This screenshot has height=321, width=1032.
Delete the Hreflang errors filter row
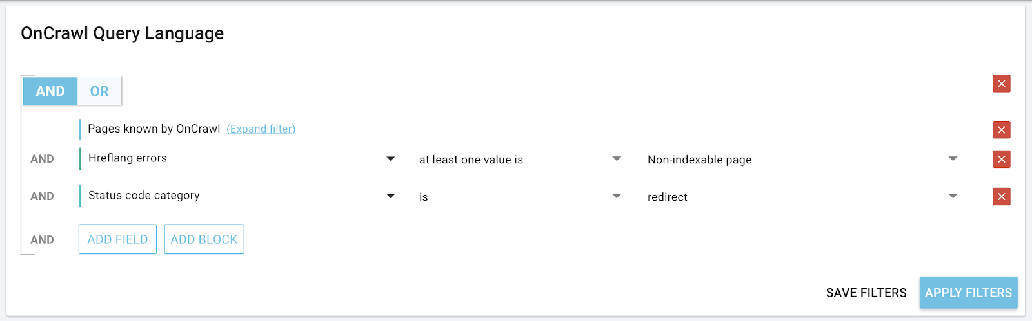(1001, 160)
